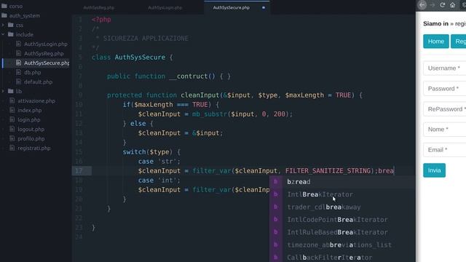Click the Home button on the web page
This screenshot has width=466, height=262.
pyautogui.click(x=436, y=41)
